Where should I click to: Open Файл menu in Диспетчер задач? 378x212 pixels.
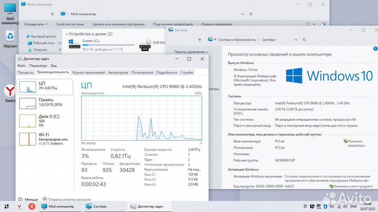pos(22,66)
